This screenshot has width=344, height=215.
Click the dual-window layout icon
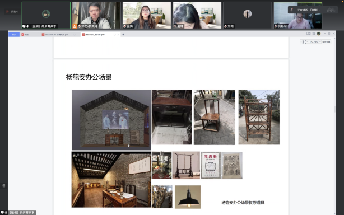309,34
